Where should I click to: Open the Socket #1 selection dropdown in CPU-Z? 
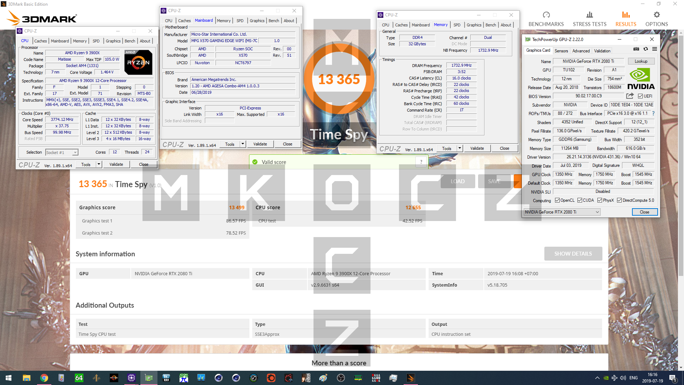[x=62, y=153]
